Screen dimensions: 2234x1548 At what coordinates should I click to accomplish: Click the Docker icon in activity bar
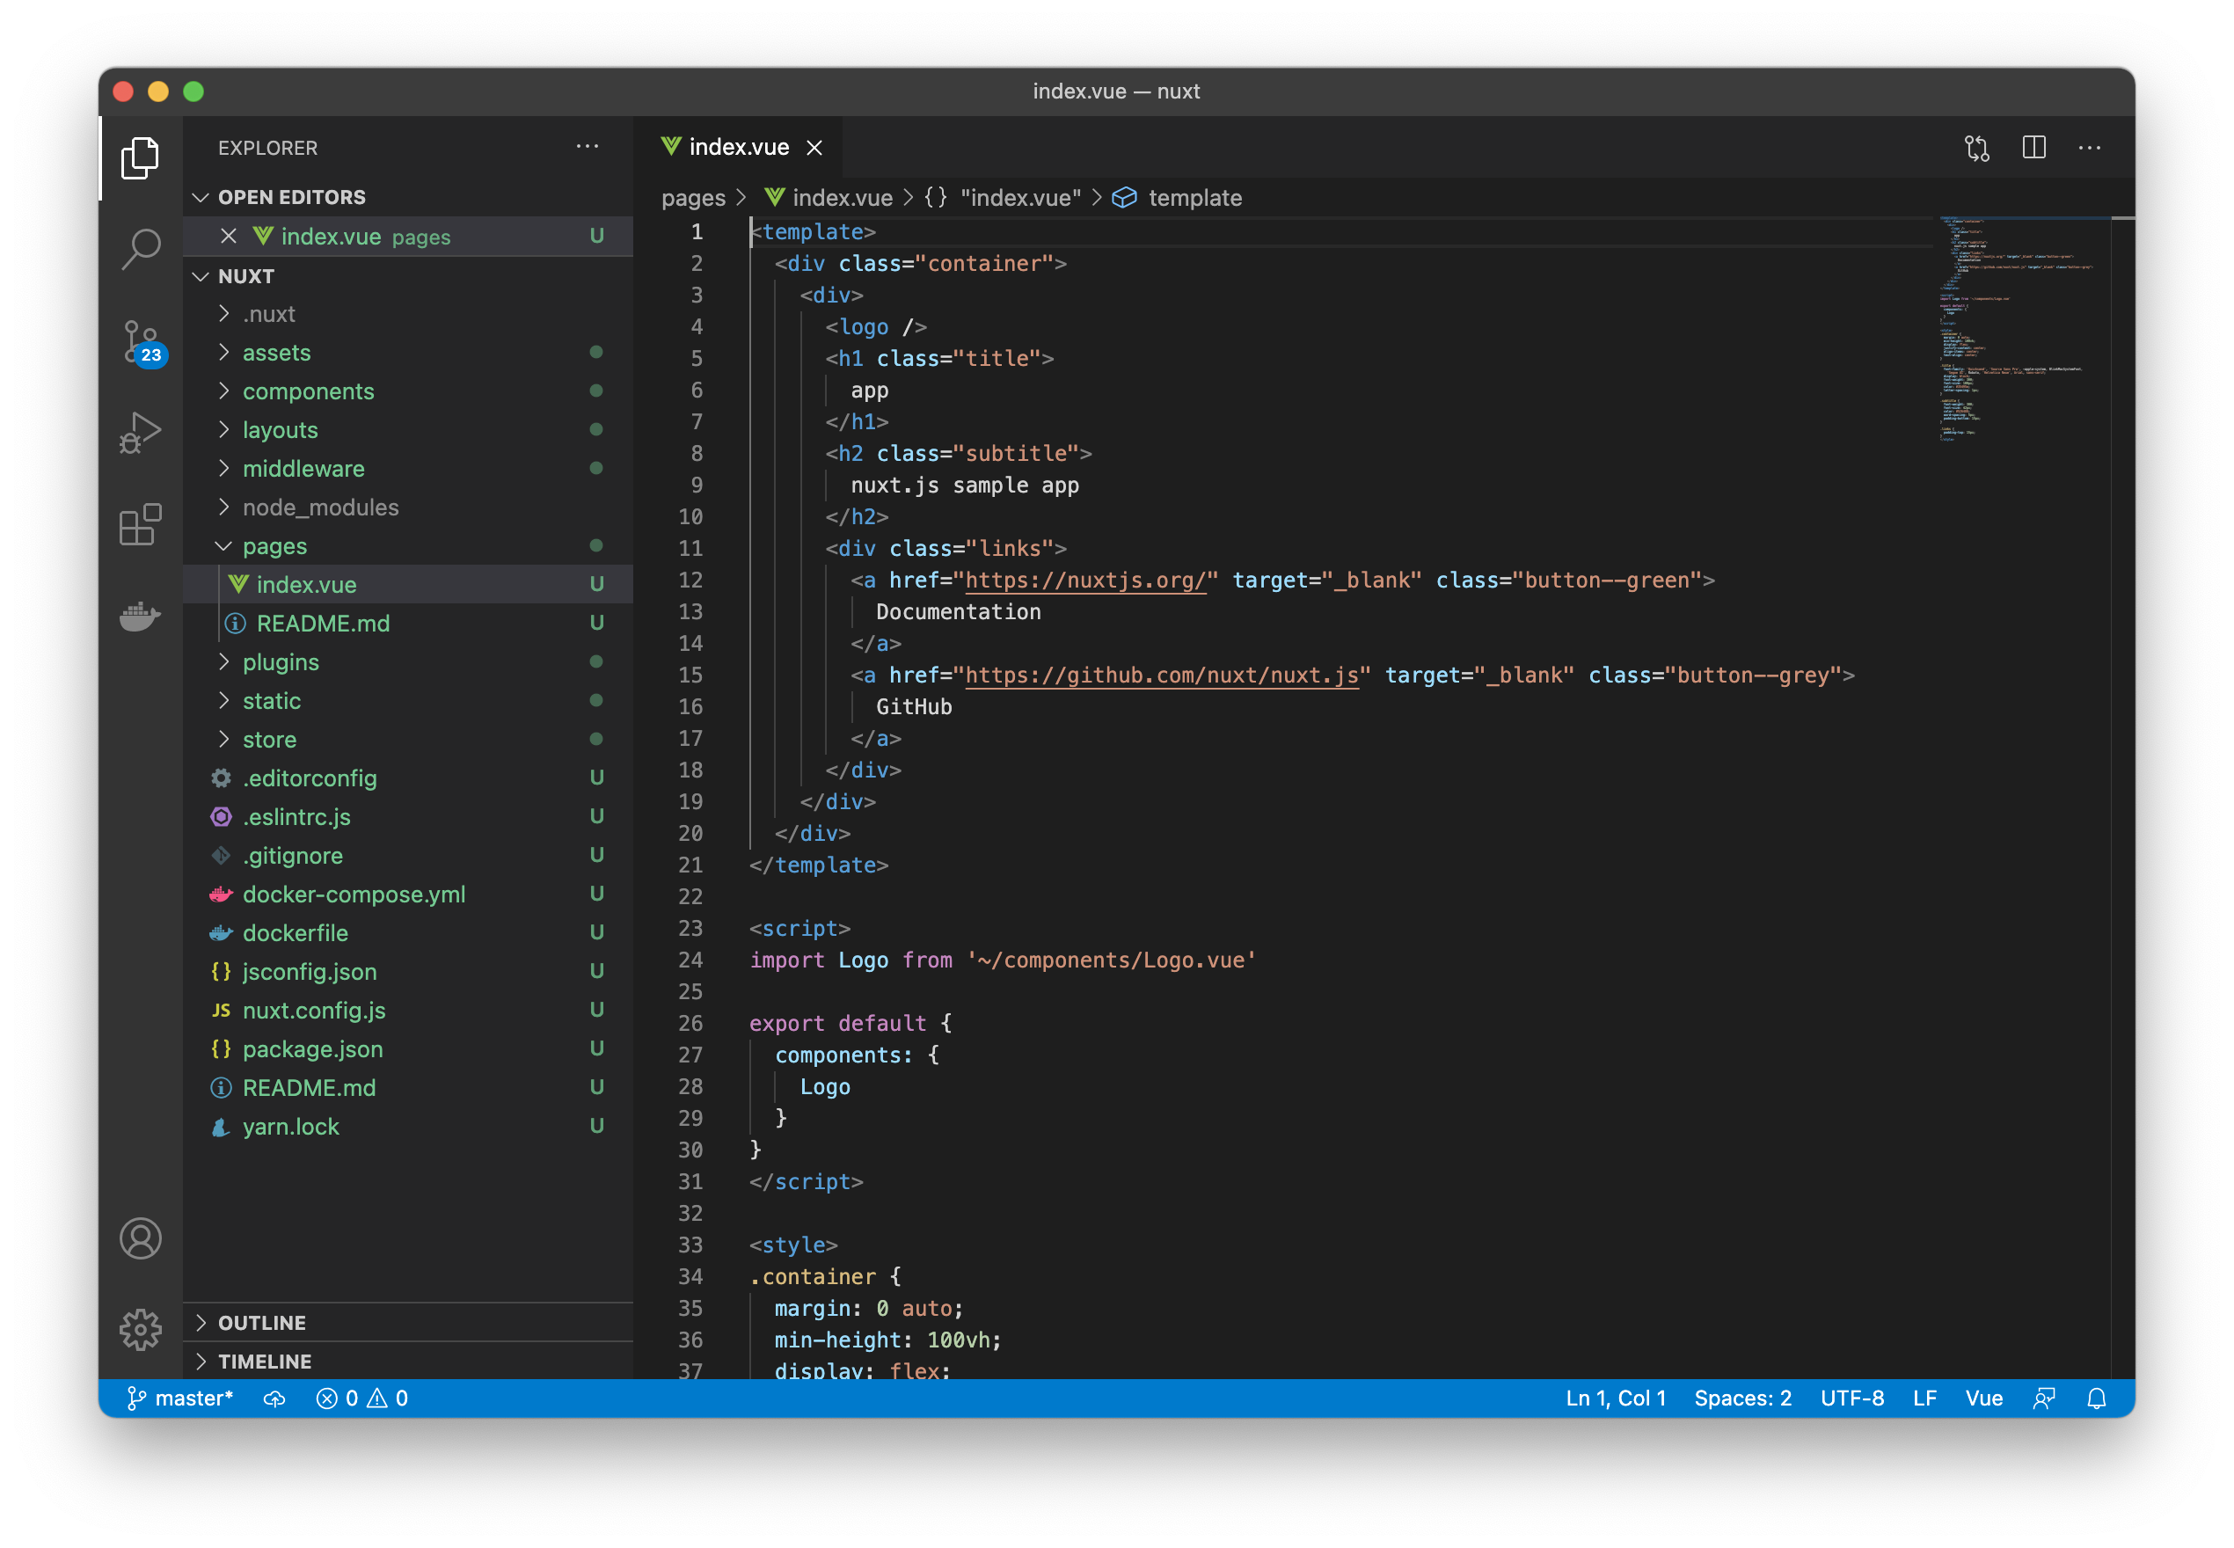pyautogui.click(x=141, y=617)
